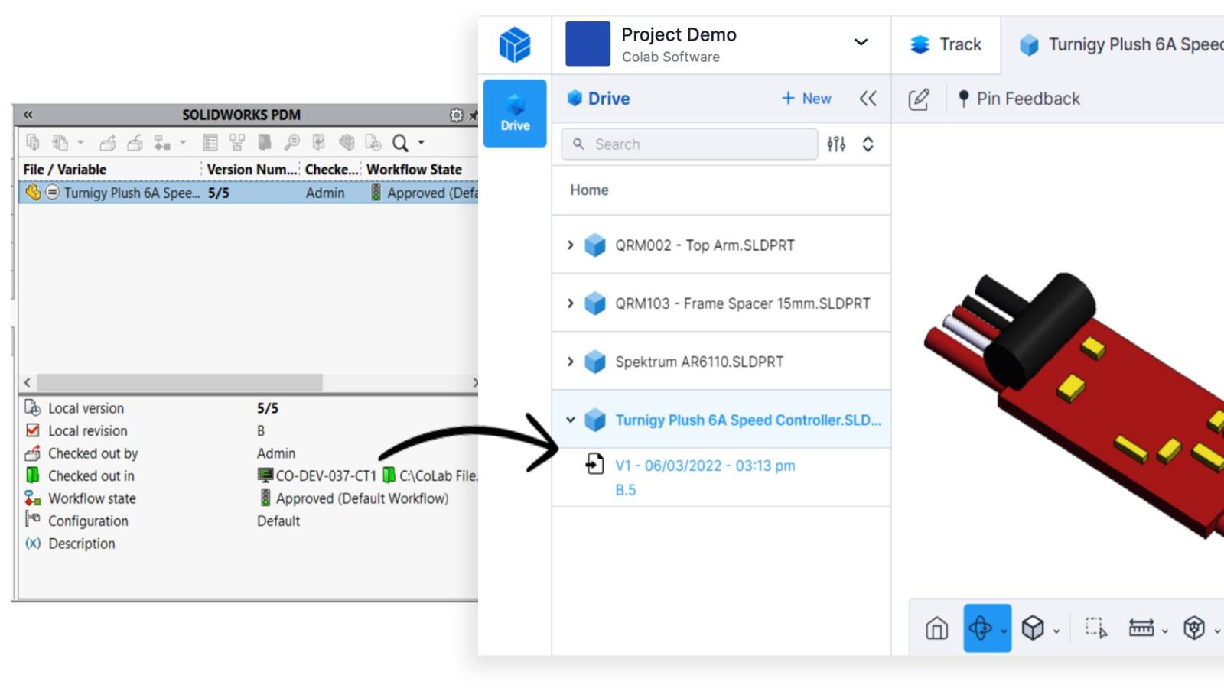
Task: Click PDM document with arrow icon
Action: pyautogui.click(x=319, y=142)
